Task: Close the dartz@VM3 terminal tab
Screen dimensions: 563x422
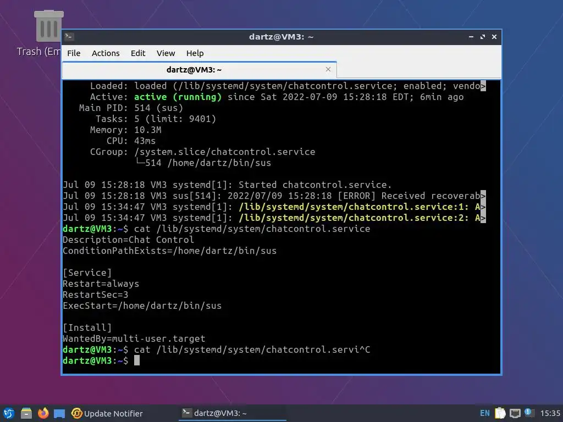Action: pyautogui.click(x=328, y=69)
